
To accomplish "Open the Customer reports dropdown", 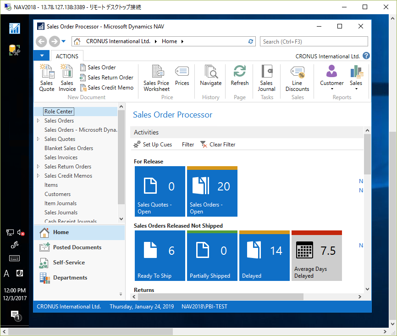I will [332, 78].
